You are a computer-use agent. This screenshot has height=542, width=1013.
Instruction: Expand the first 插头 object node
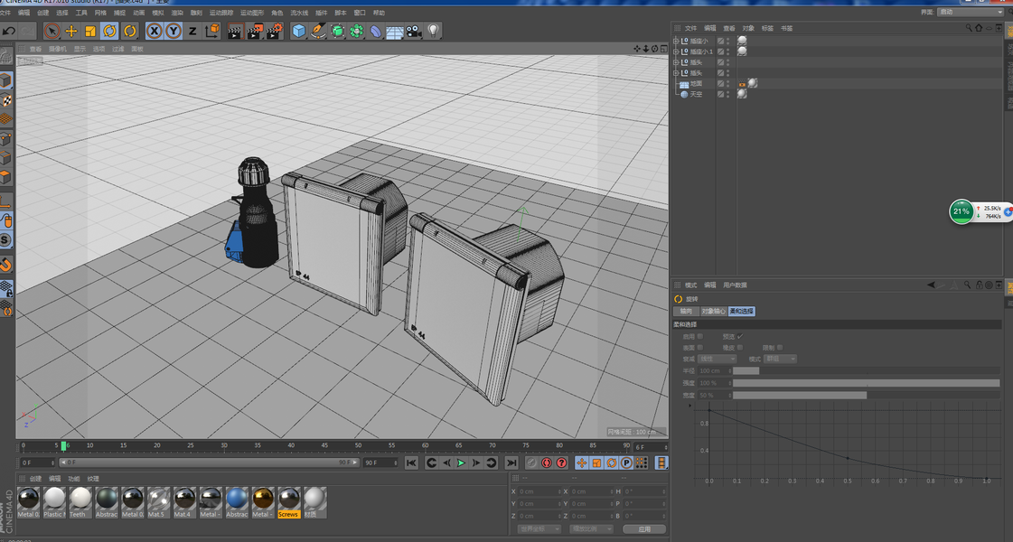point(676,62)
